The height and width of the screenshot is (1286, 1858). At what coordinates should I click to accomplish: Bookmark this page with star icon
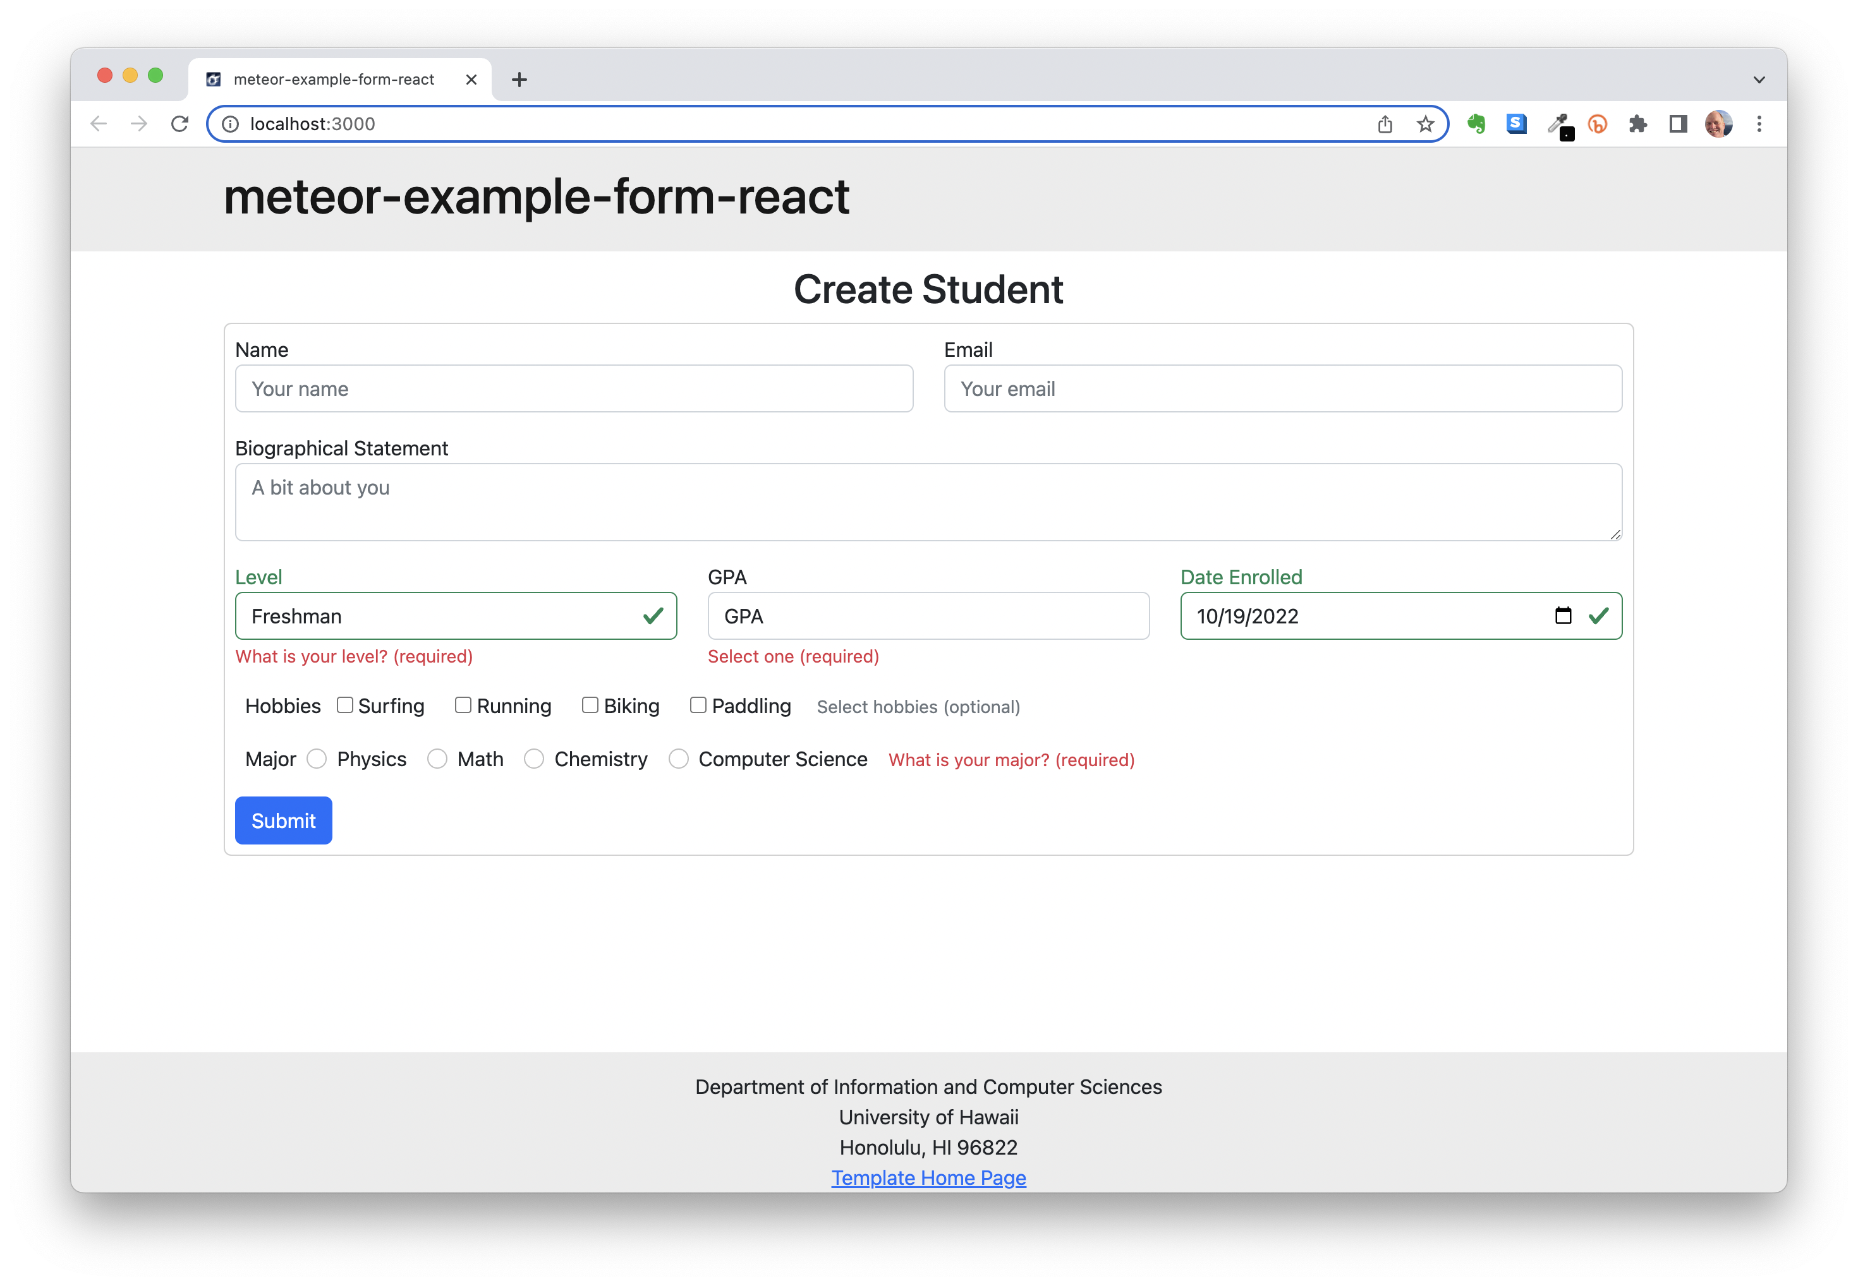(1425, 124)
